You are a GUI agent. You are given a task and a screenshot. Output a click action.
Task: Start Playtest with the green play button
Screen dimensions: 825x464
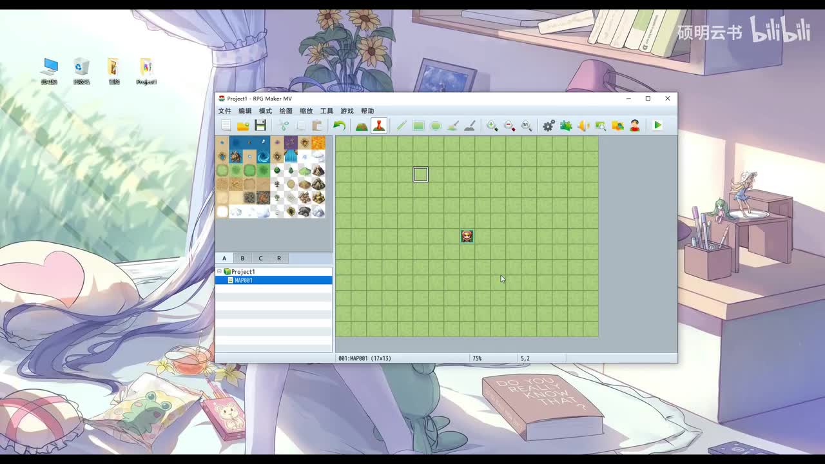[657, 126]
